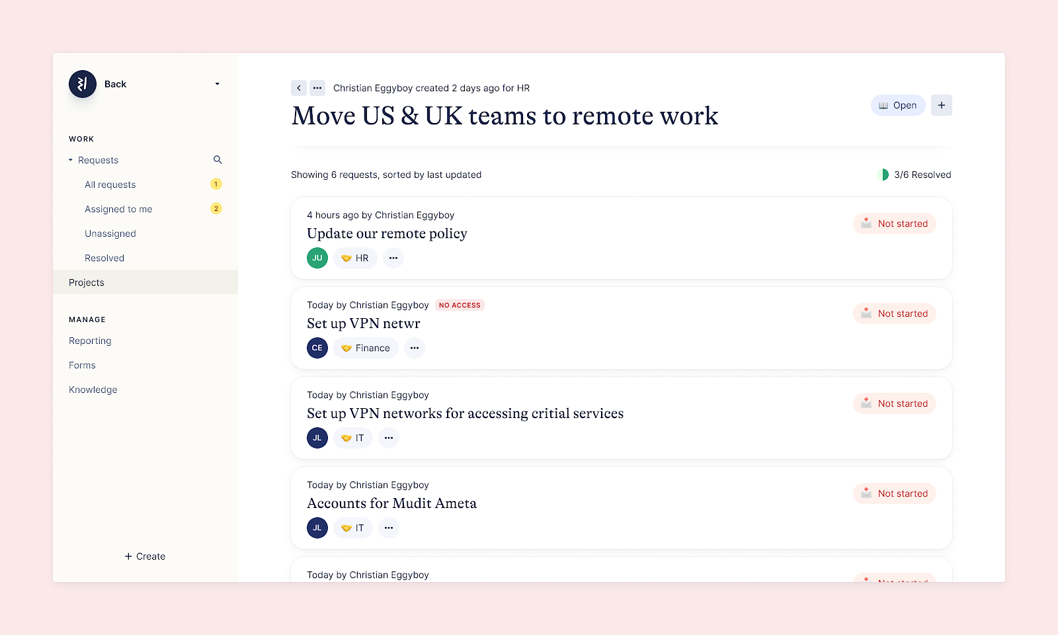Collapse the Requests tree section
1058x635 pixels.
71,160
